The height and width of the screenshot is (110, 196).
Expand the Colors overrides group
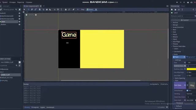[x=176, y=49]
